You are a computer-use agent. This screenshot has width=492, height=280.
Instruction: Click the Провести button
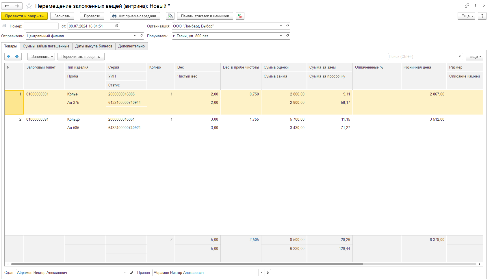pos(92,16)
